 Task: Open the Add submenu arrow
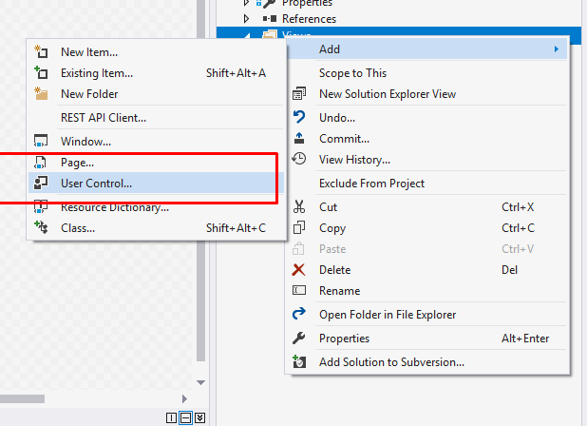point(556,49)
